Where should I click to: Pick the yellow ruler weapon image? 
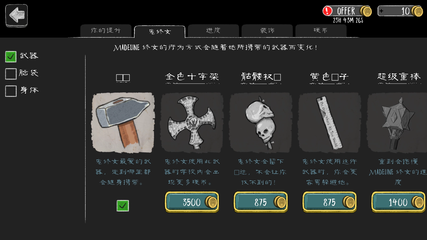[x=330, y=122]
